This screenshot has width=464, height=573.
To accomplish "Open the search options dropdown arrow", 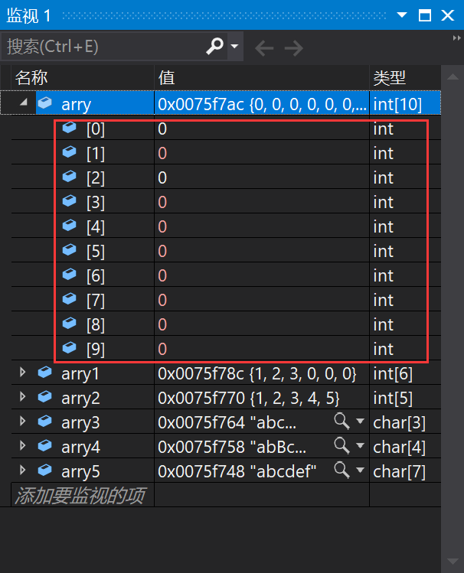I will pyautogui.click(x=235, y=47).
